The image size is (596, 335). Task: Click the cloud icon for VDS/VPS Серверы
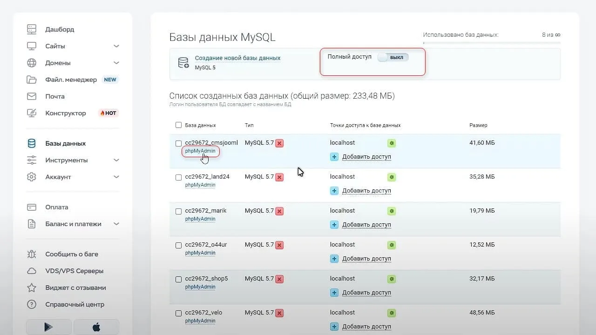pyautogui.click(x=32, y=271)
